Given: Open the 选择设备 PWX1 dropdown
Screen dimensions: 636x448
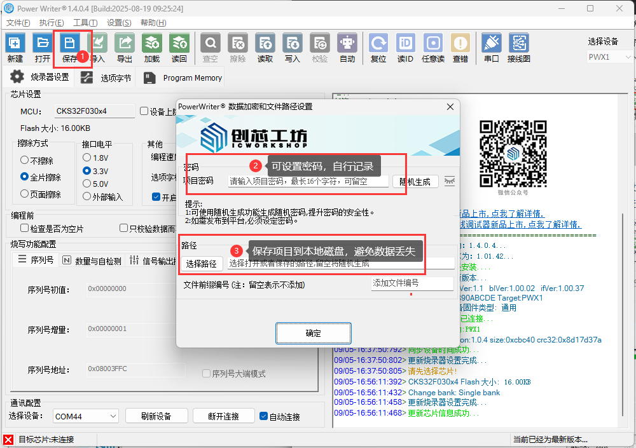Looking at the screenshot, I should pos(610,57).
